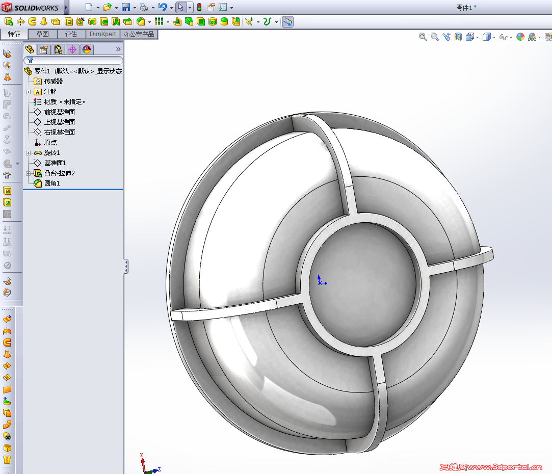The width and height of the screenshot is (552, 474).
Task: Select the Fillet feature tool
Action: (141, 22)
